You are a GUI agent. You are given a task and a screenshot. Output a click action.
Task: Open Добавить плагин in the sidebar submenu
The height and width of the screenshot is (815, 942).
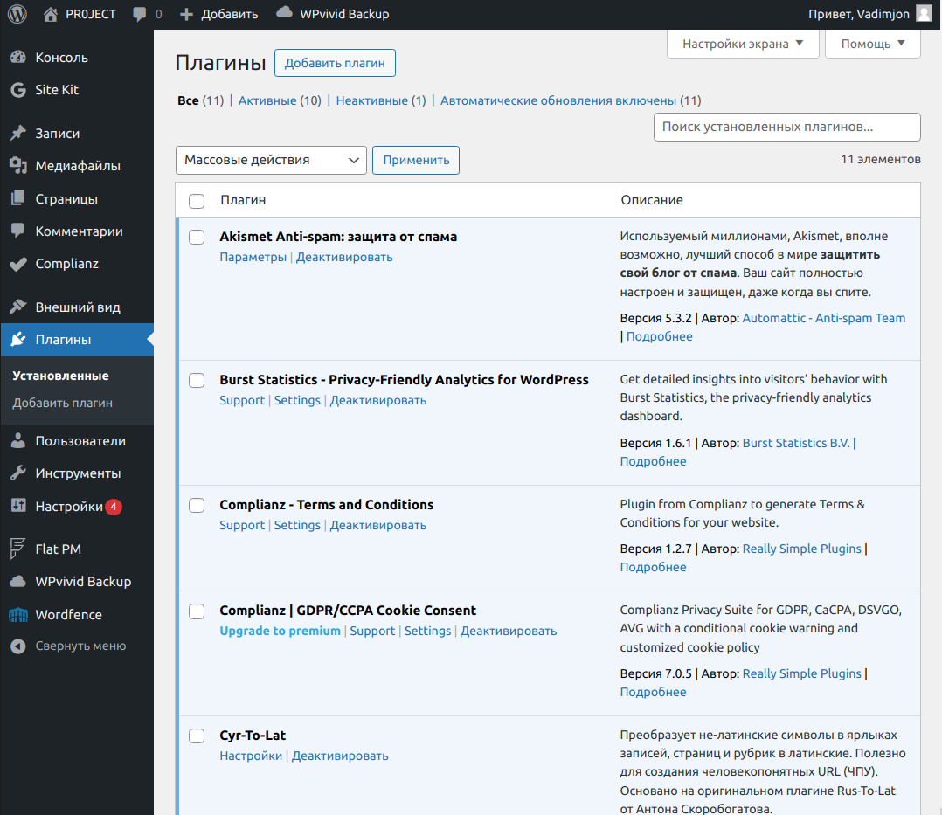coord(63,403)
